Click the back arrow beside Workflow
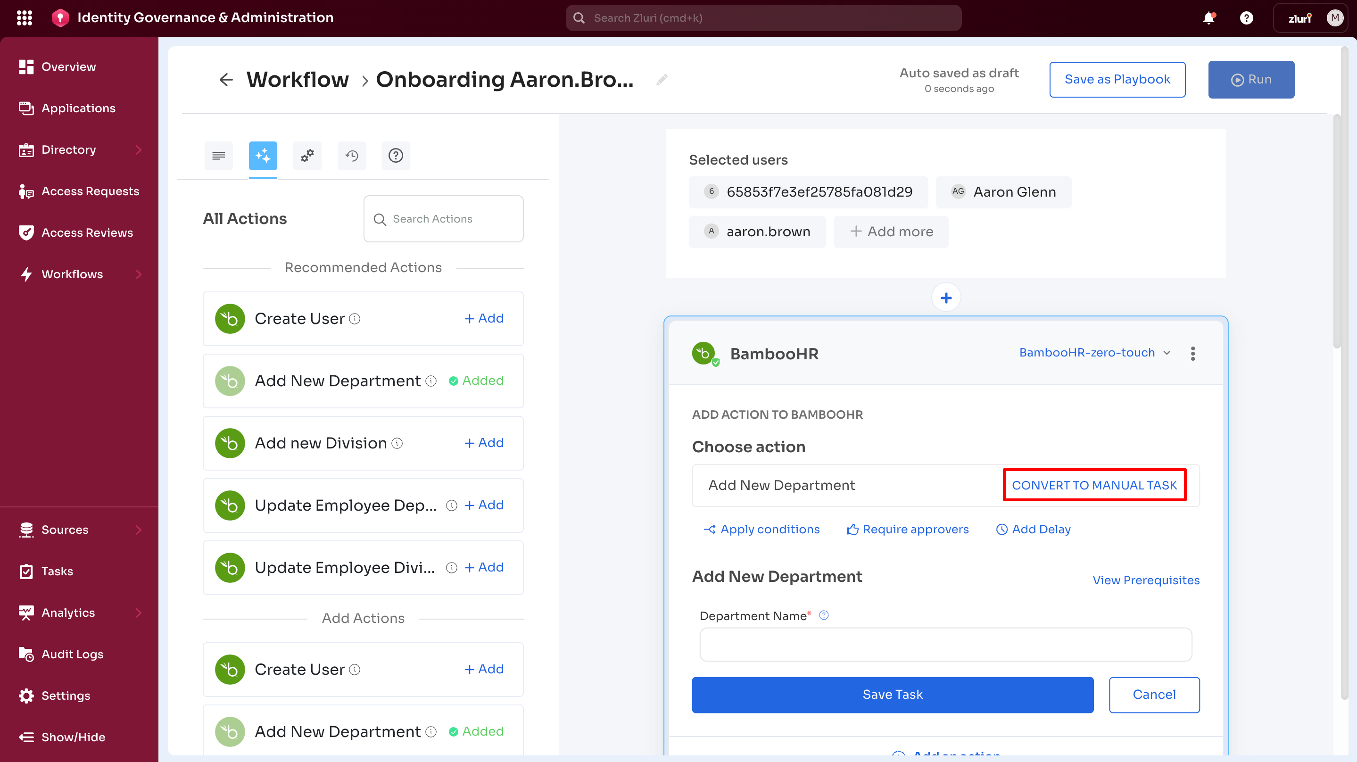 coord(225,80)
